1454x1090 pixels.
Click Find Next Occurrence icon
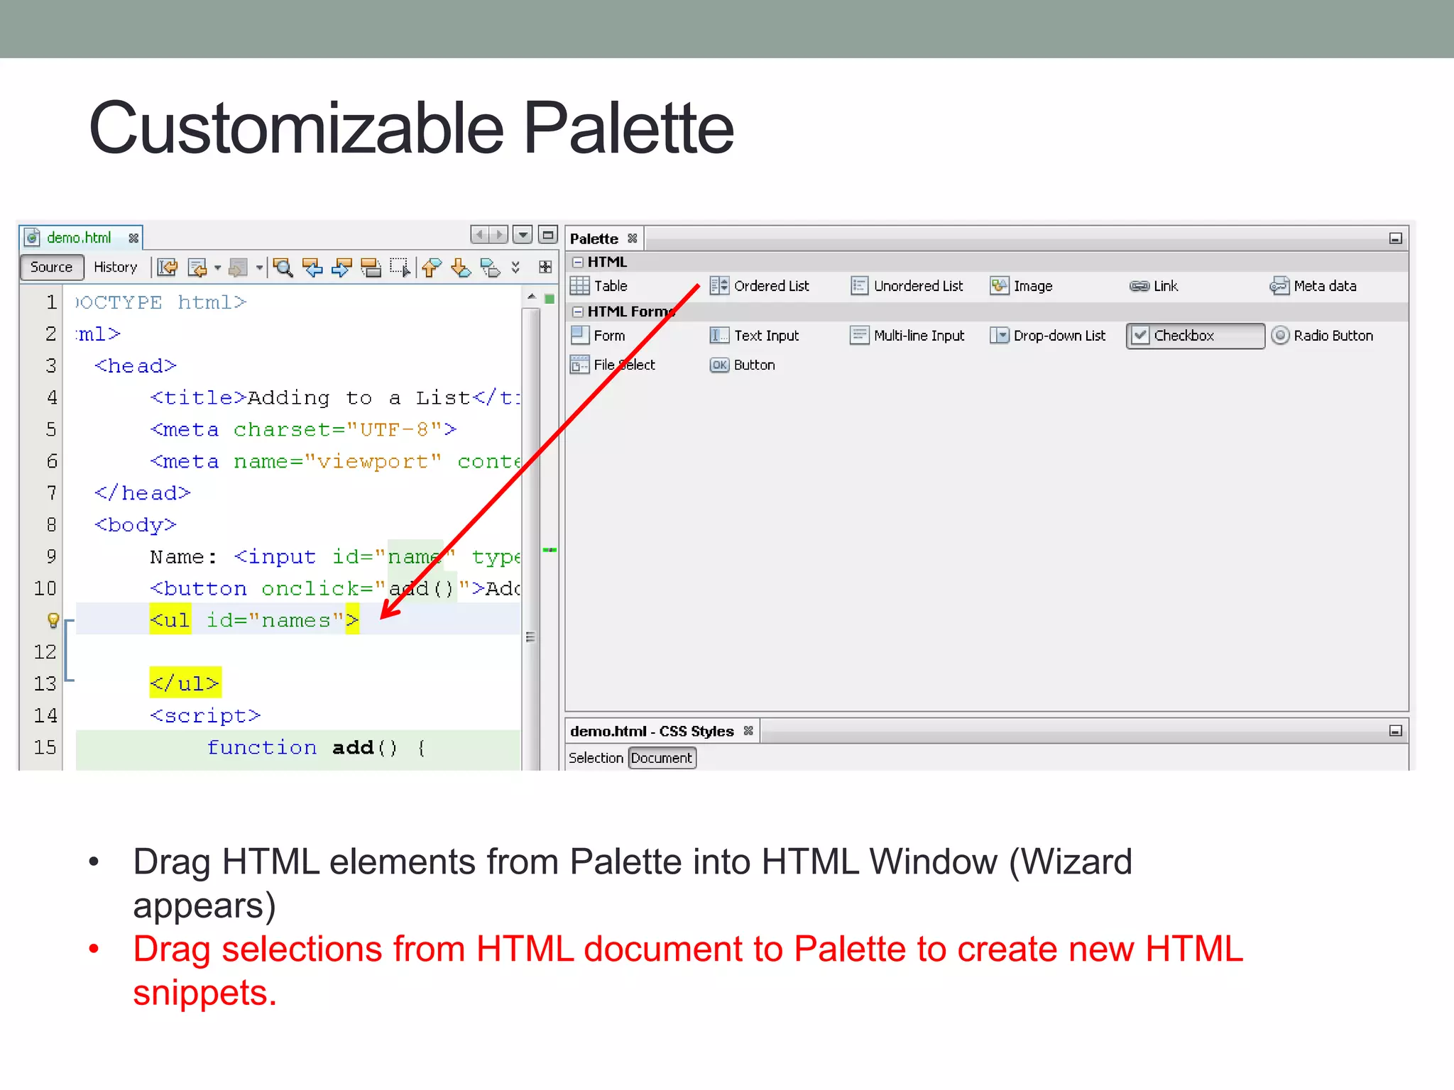[341, 268]
